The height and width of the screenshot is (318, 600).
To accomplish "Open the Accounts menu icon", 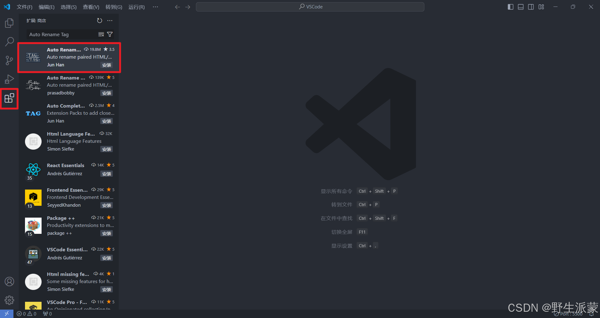I will (x=9, y=282).
